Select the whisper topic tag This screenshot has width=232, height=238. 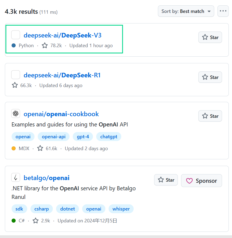click(x=121, y=209)
